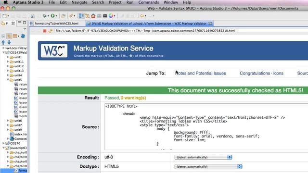Close the W3C Markup Validator tab
This screenshot has height=173, width=308.
(210, 23)
